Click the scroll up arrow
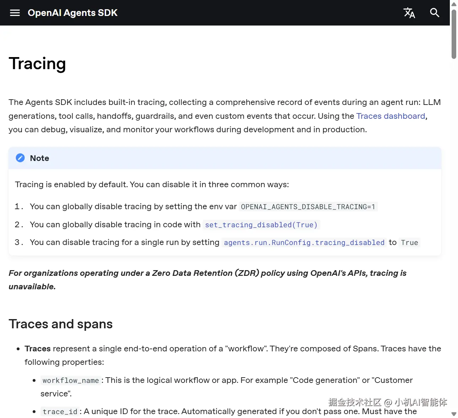Viewport: 458px width, 418px height. (454, 4)
